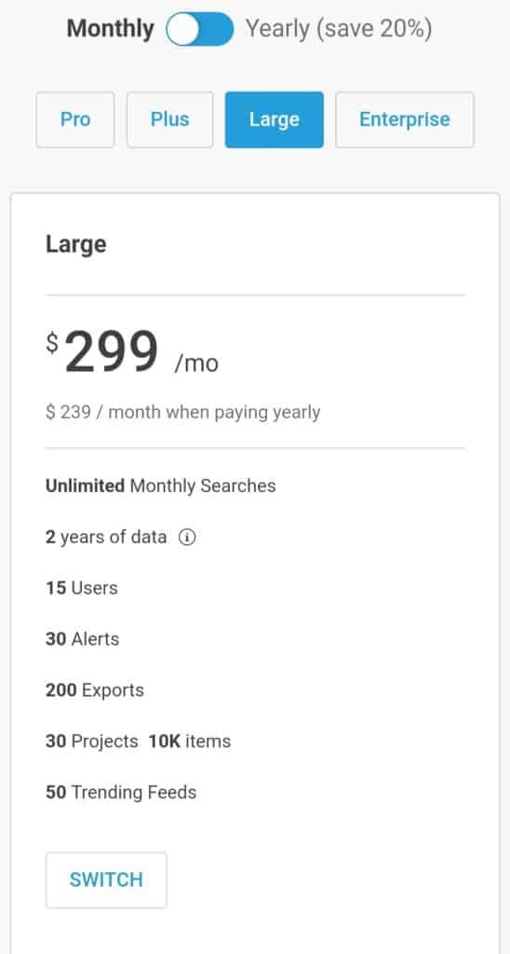510x954 pixels.
Task: Click the 30 Alerts feature line
Action: pos(82,639)
